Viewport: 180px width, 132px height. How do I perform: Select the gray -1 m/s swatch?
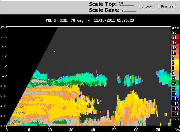point(174,78)
